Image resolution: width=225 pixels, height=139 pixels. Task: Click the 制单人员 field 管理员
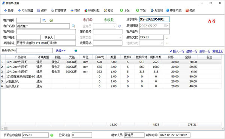pos(134,135)
